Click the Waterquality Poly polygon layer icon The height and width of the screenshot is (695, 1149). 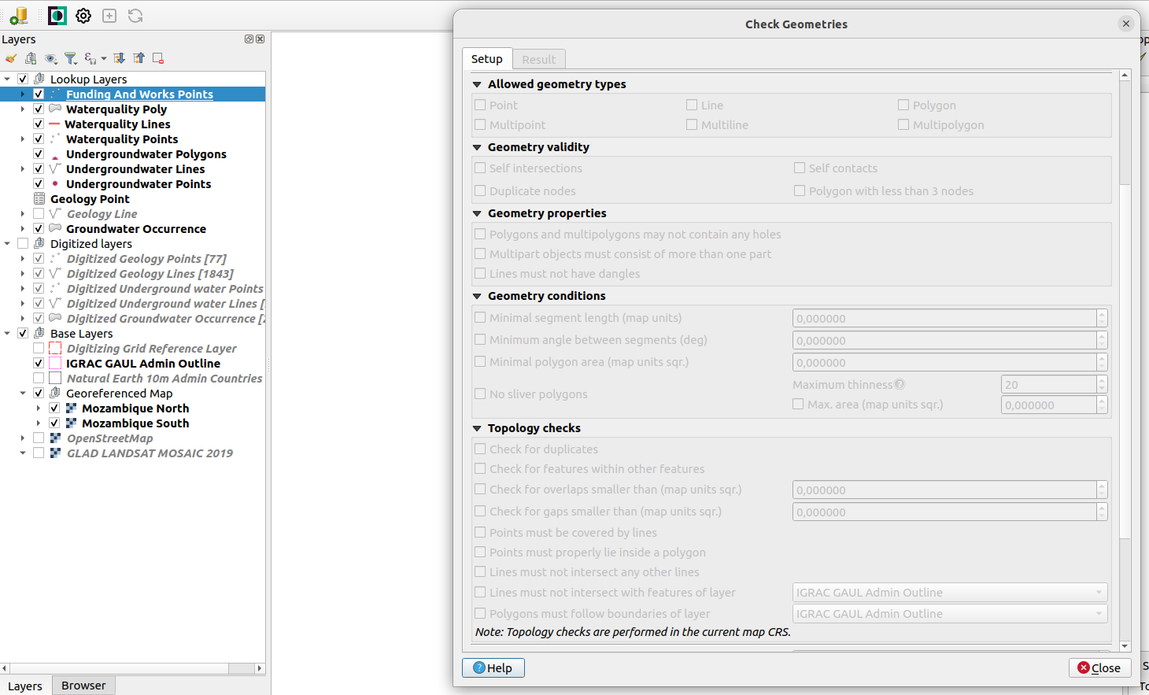55,109
